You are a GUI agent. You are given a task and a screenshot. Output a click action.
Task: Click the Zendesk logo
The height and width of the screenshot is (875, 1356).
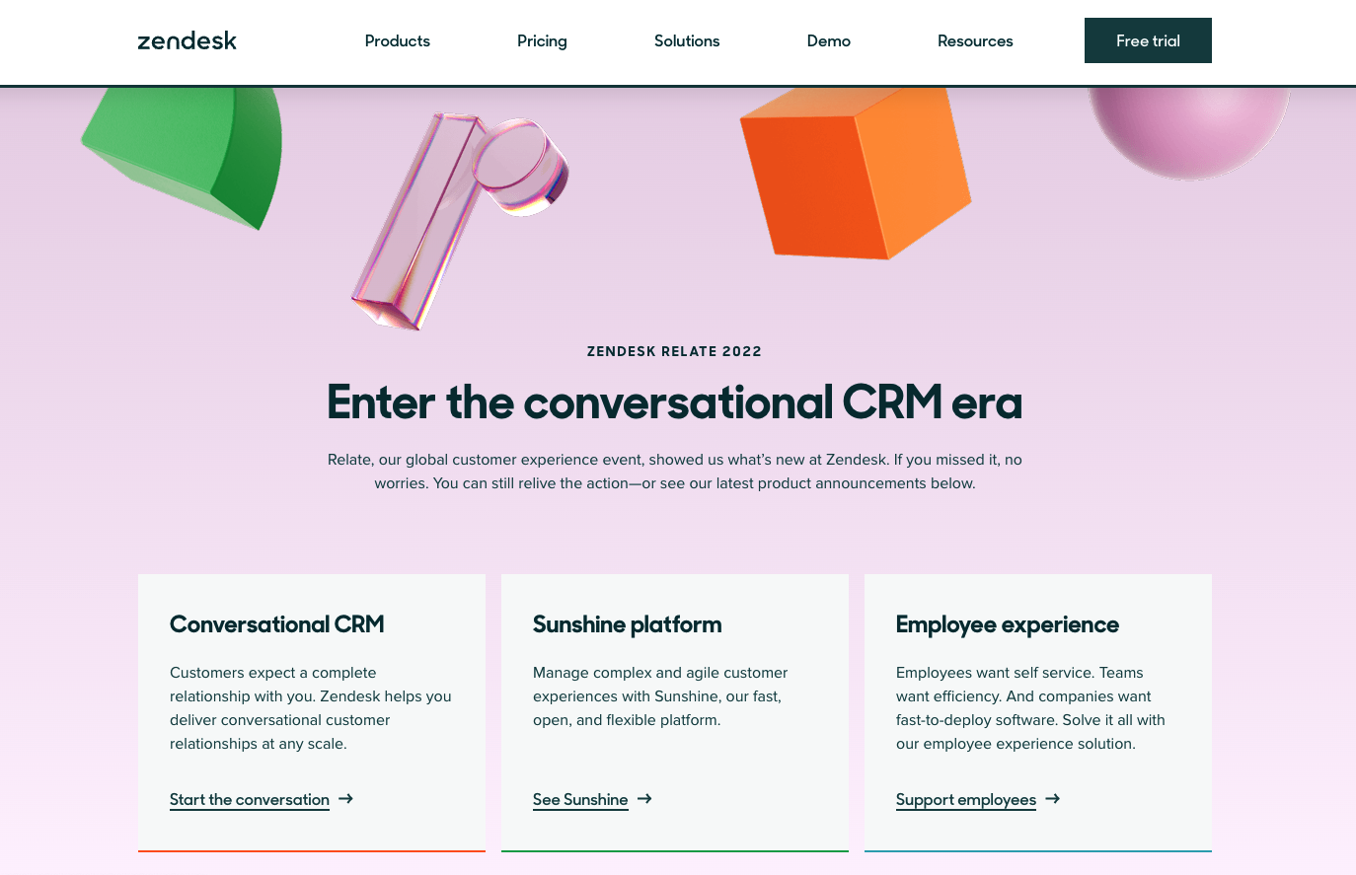click(187, 40)
